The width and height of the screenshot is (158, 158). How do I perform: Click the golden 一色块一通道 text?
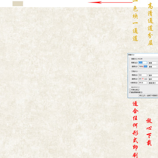pos(135,21)
